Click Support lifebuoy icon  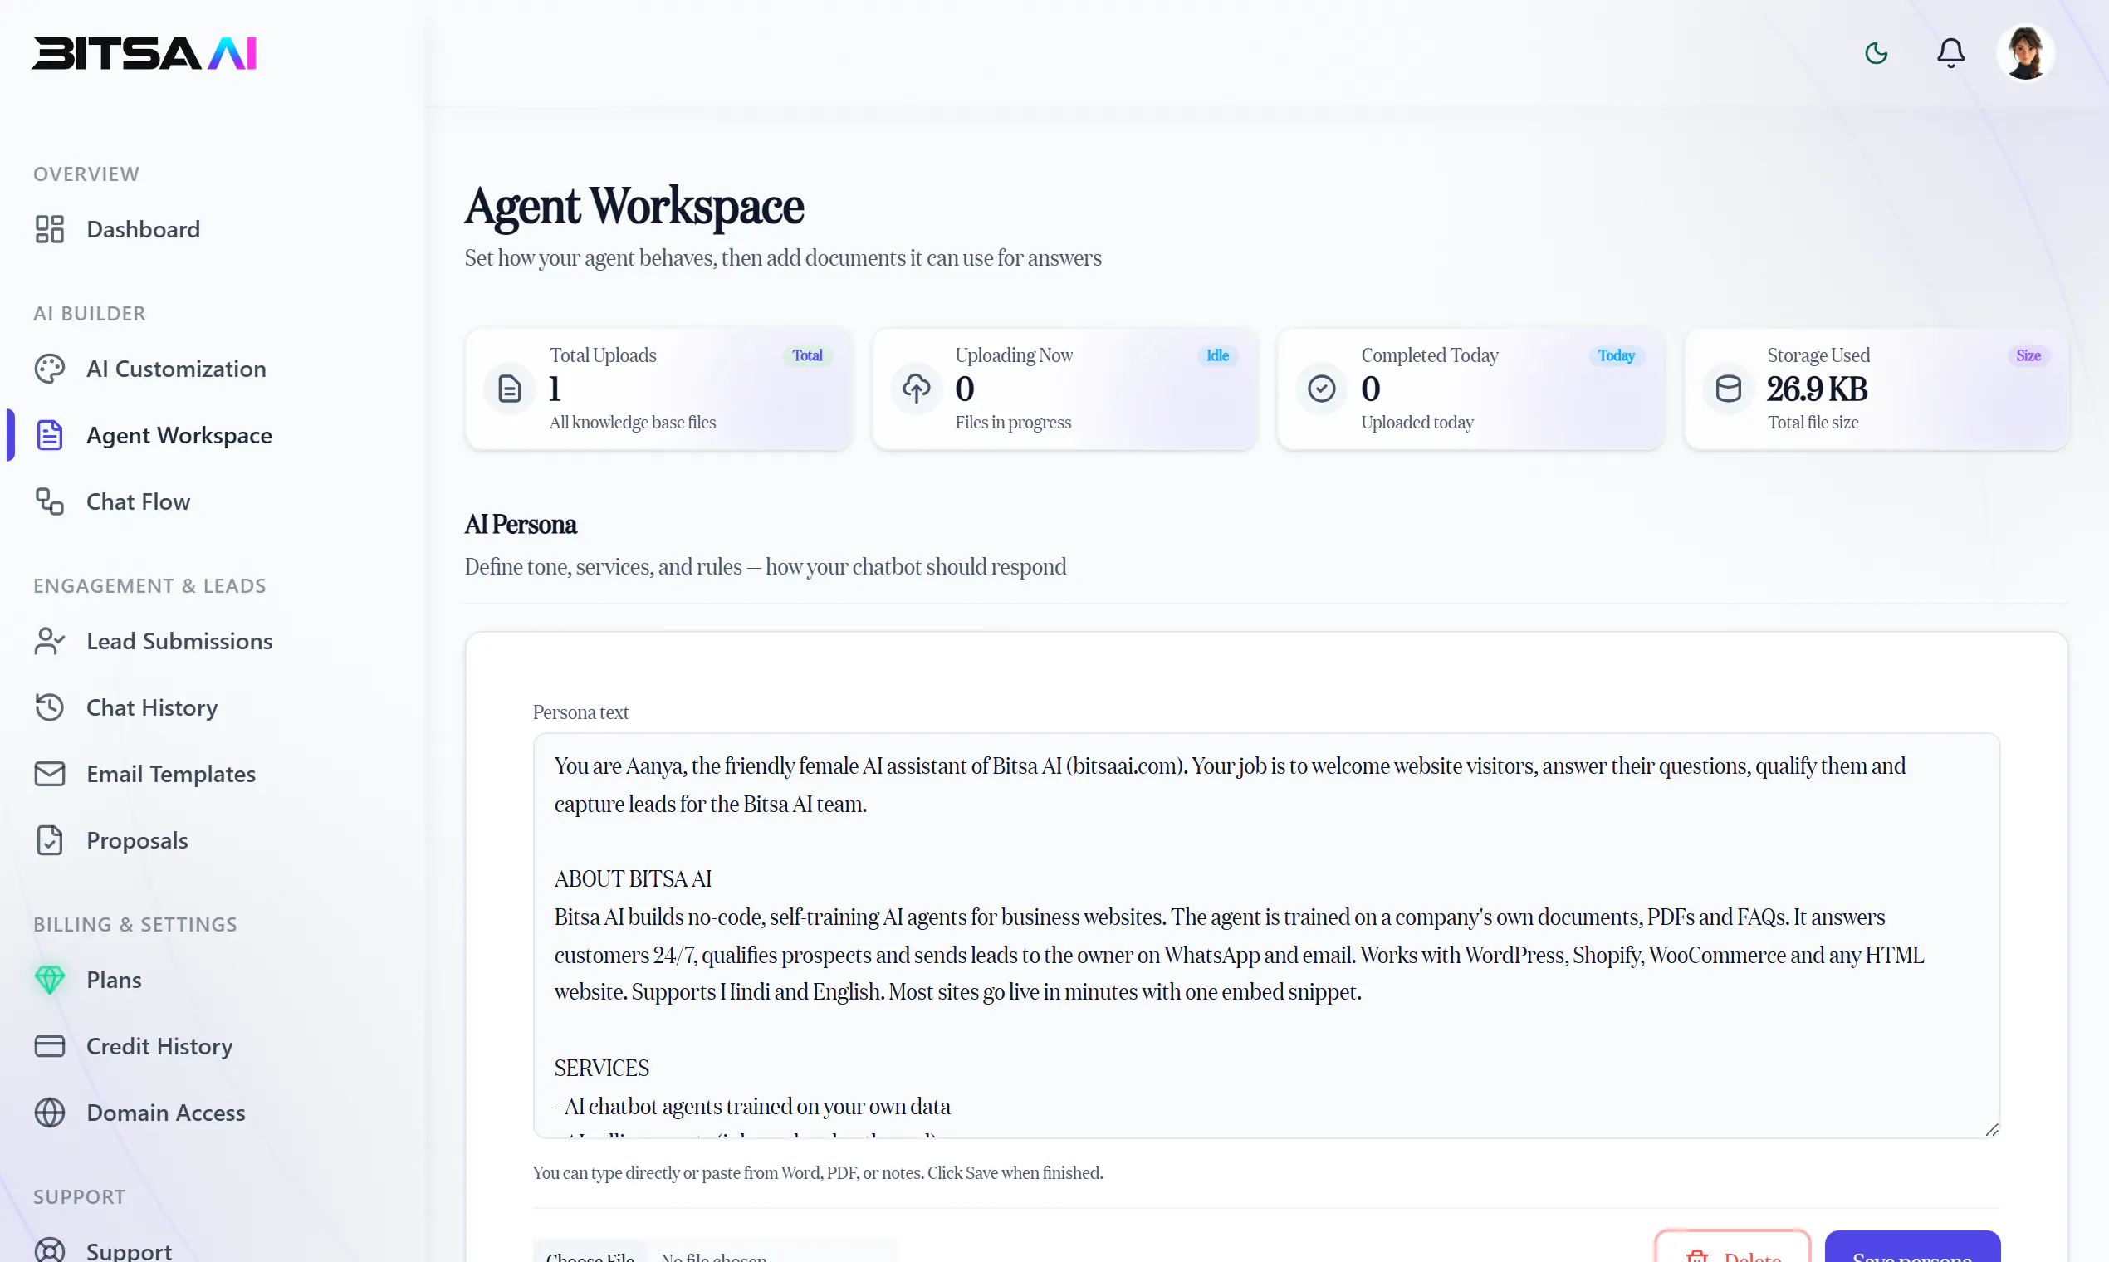tap(49, 1250)
